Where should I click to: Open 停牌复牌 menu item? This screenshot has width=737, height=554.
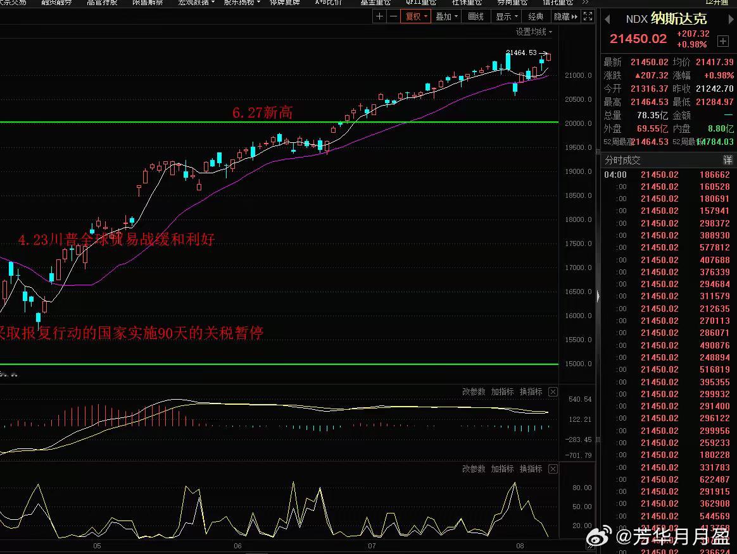coord(284,3)
